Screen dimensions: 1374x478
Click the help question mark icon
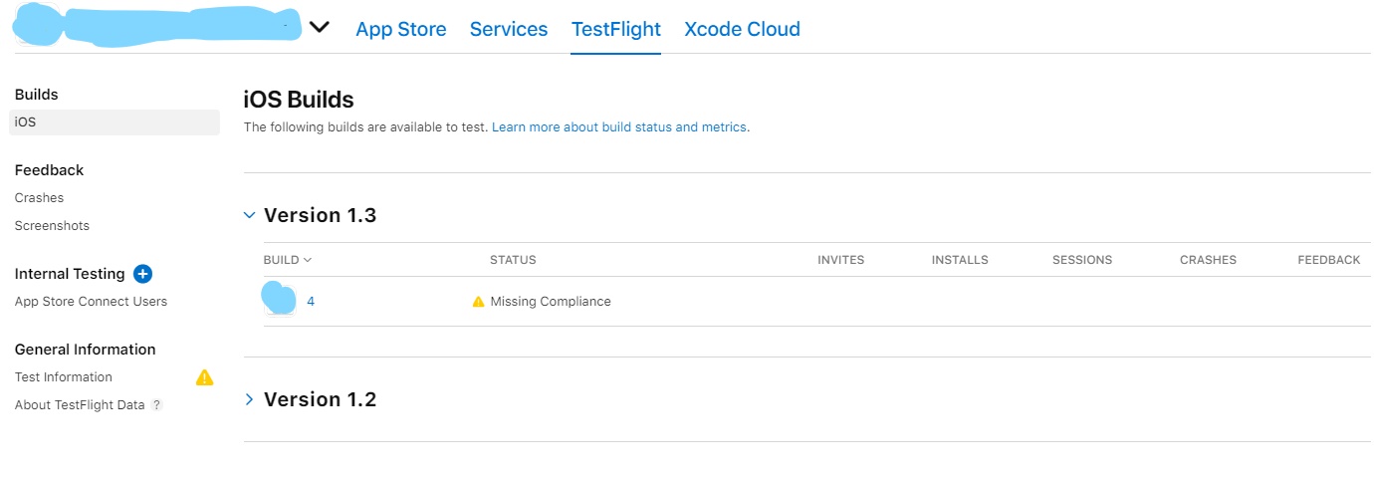(156, 405)
